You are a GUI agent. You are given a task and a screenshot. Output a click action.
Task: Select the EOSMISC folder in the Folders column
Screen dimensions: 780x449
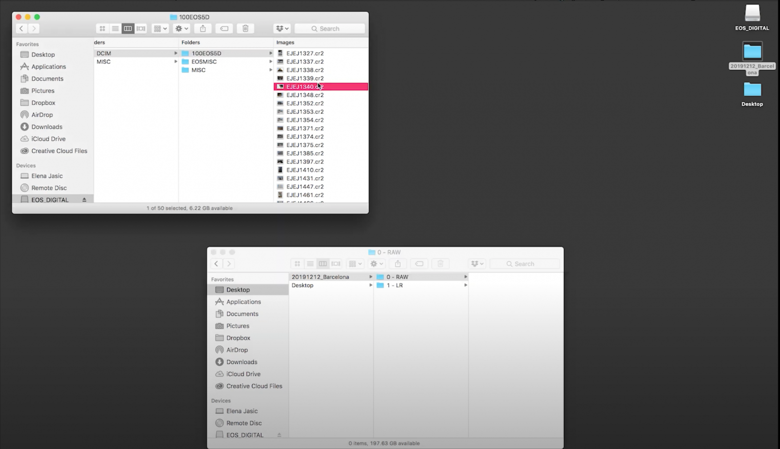tap(204, 62)
